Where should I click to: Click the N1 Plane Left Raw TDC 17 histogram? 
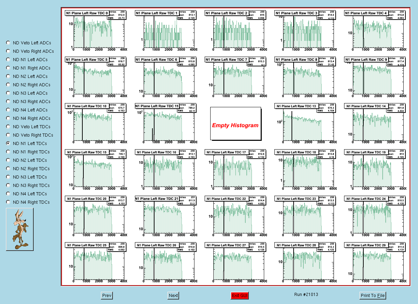(x=236, y=170)
